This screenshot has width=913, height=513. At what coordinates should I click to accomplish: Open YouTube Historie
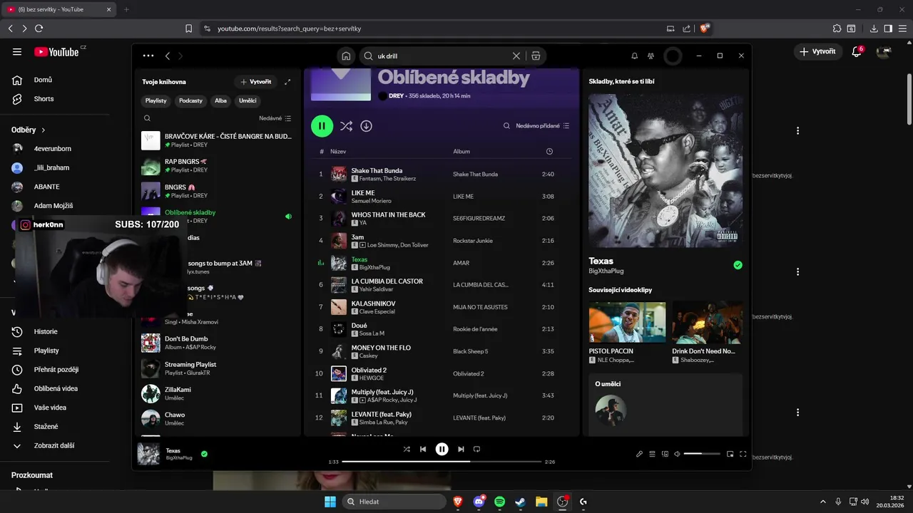pyautogui.click(x=46, y=331)
